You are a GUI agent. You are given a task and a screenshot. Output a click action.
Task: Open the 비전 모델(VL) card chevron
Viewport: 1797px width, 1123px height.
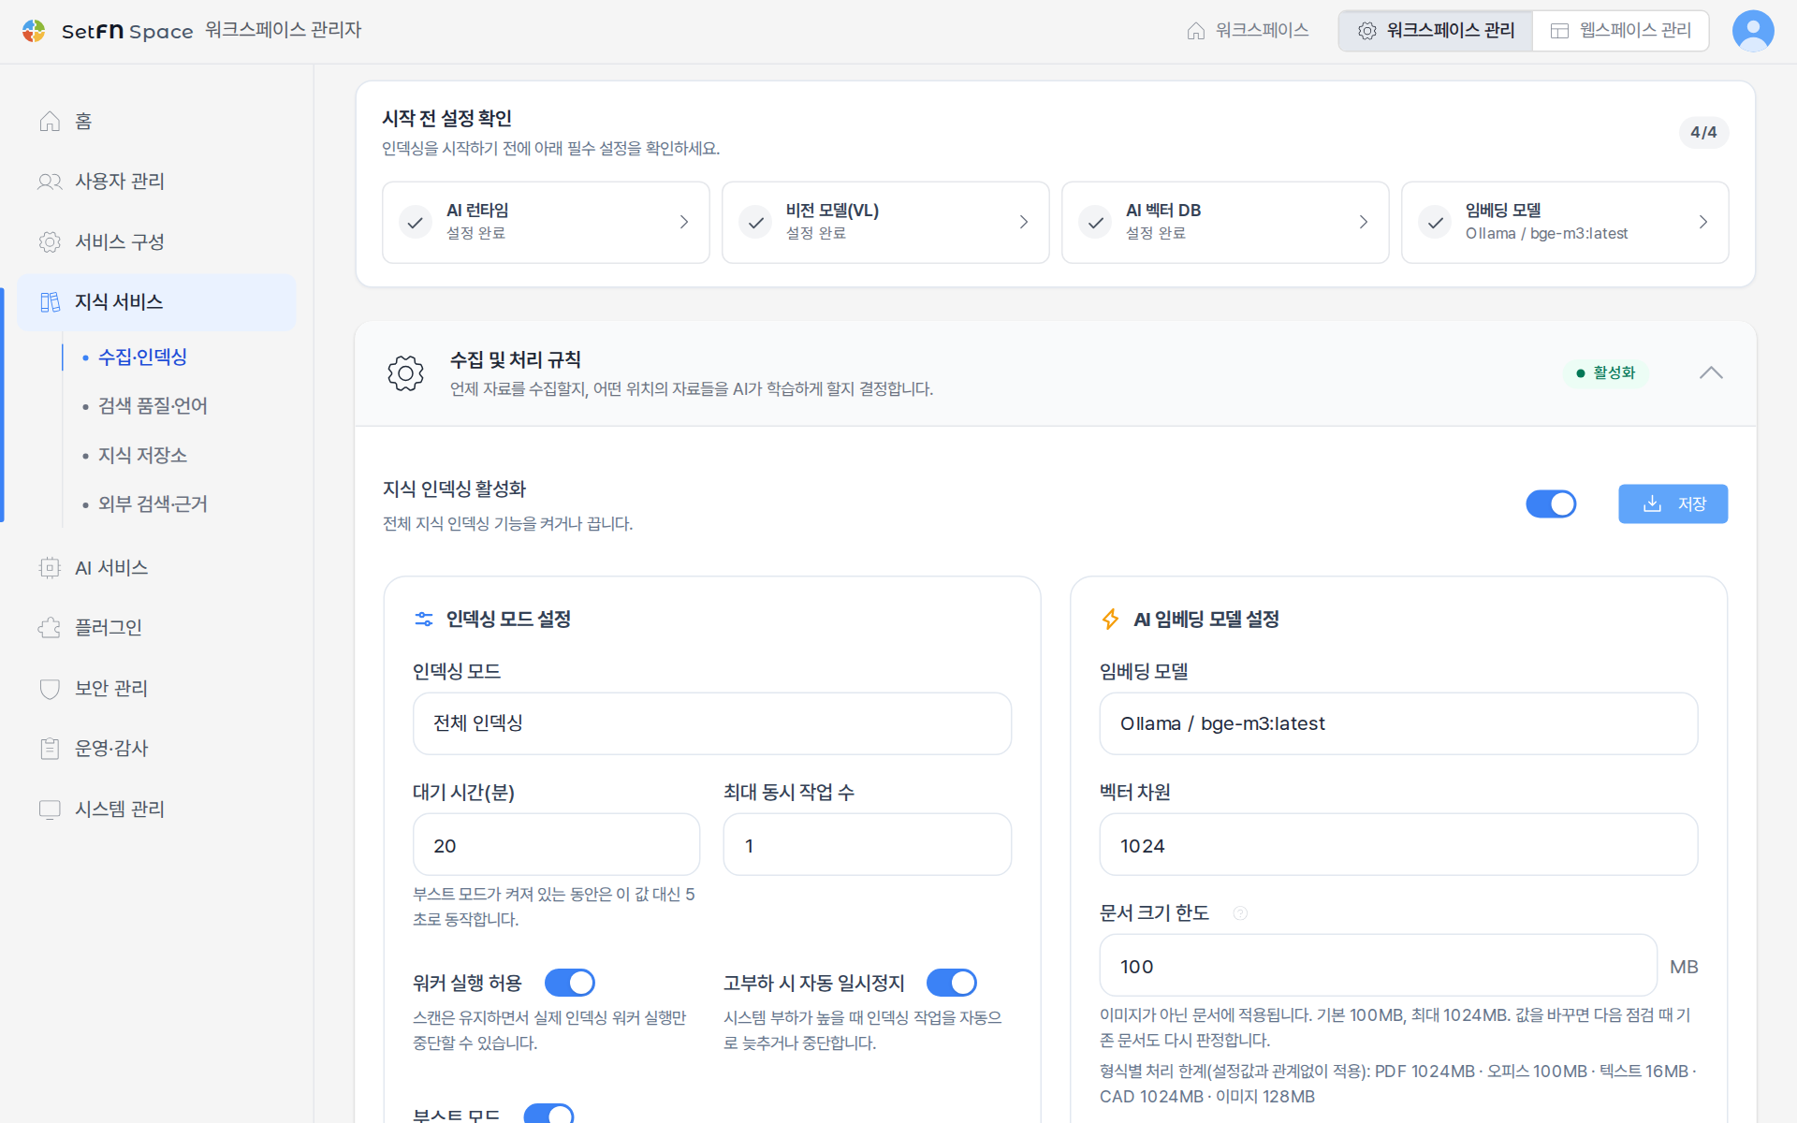click(x=1024, y=223)
